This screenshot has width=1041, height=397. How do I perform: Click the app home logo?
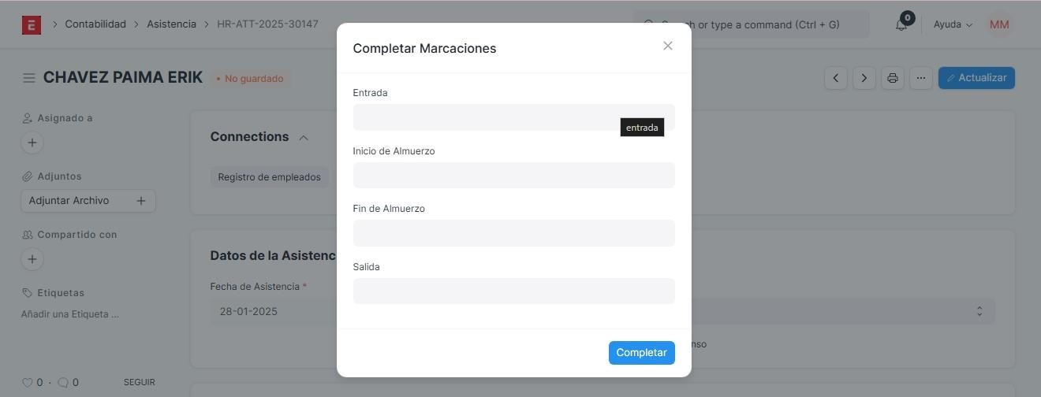[x=31, y=24]
